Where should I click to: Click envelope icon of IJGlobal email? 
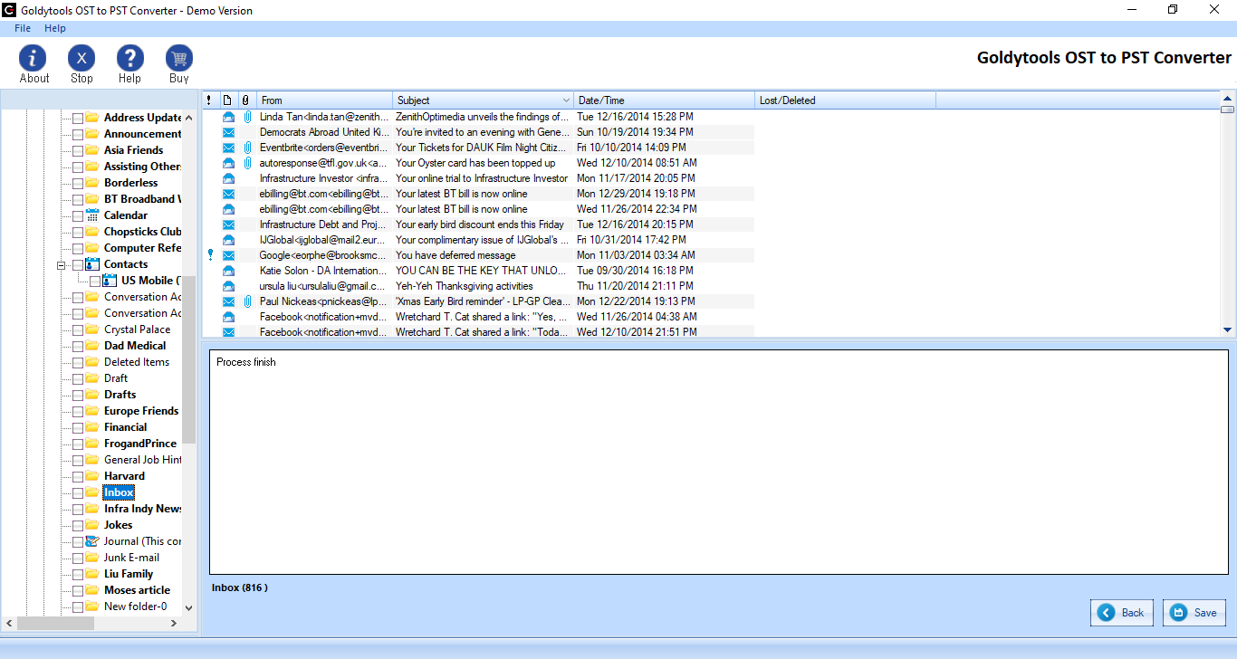[x=228, y=240]
